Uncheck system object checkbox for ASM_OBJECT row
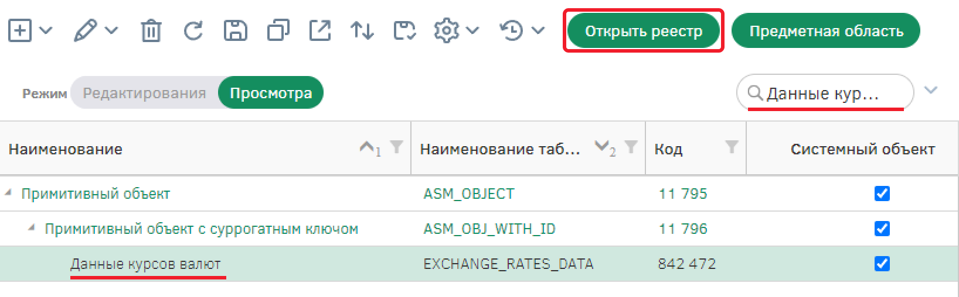959x297 pixels. click(x=882, y=194)
